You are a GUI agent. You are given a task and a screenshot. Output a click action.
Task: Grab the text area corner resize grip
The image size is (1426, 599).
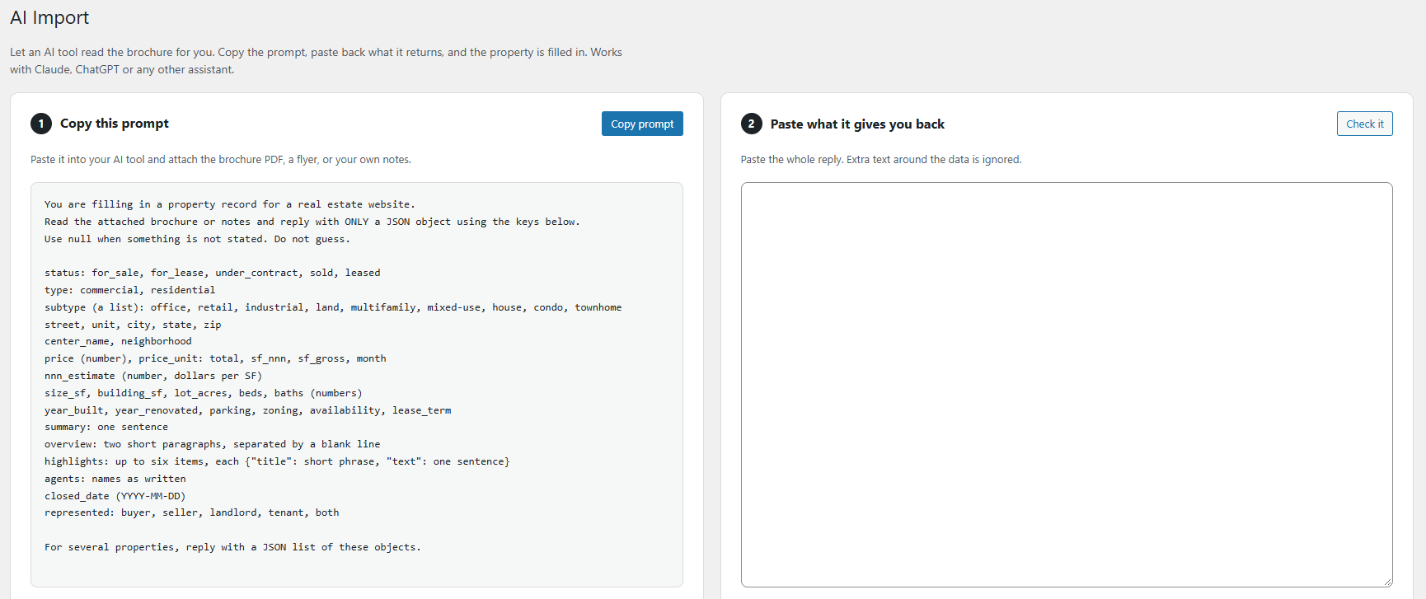click(x=1387, y=582)
